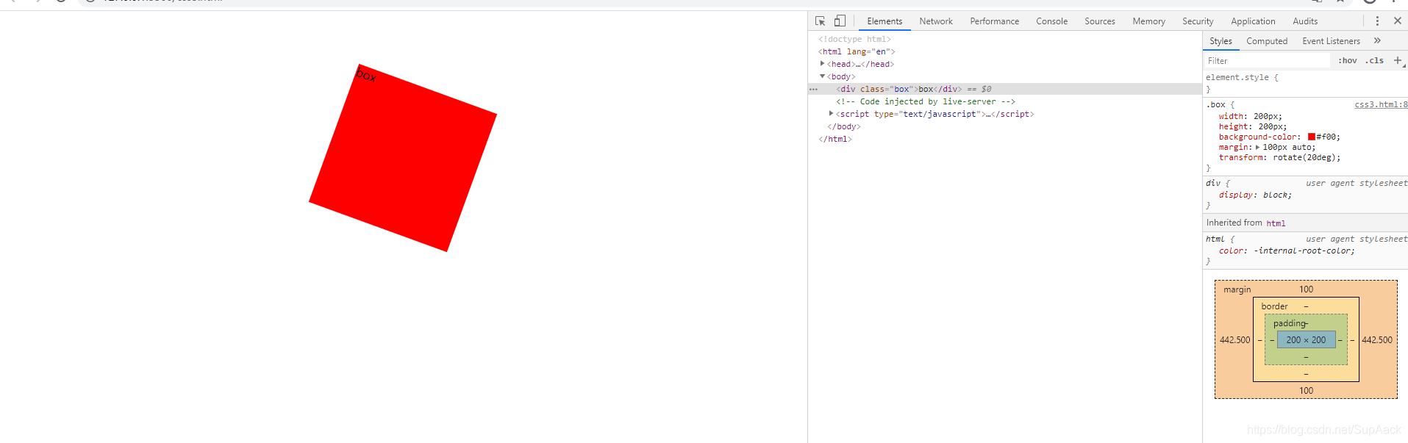The height and width of the screenshot is (443, 1408).
Task: Click the bottom margin value 100
Action: (x=1306, y=391)
